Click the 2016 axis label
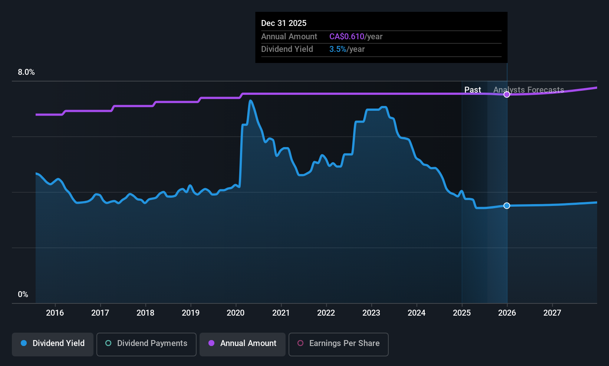This screenshot has height=366, width=609. pyautogui.click(x=55, y=313)
